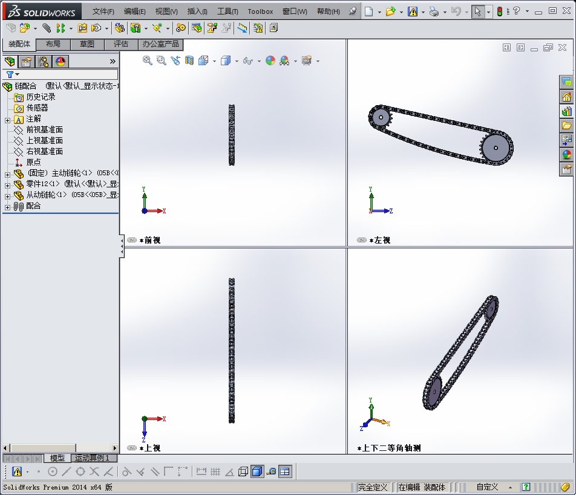Click the Zoom to Area icon
The image size is (576, 495).
click(x=162, y=60)
